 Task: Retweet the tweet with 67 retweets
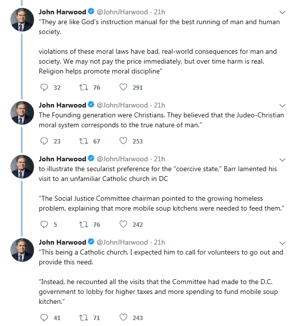[83, 141]
